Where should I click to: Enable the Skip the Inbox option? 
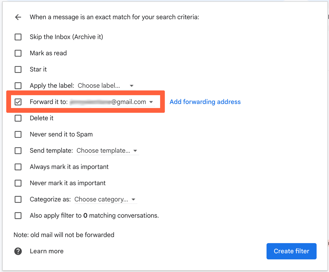pos(18,37)
